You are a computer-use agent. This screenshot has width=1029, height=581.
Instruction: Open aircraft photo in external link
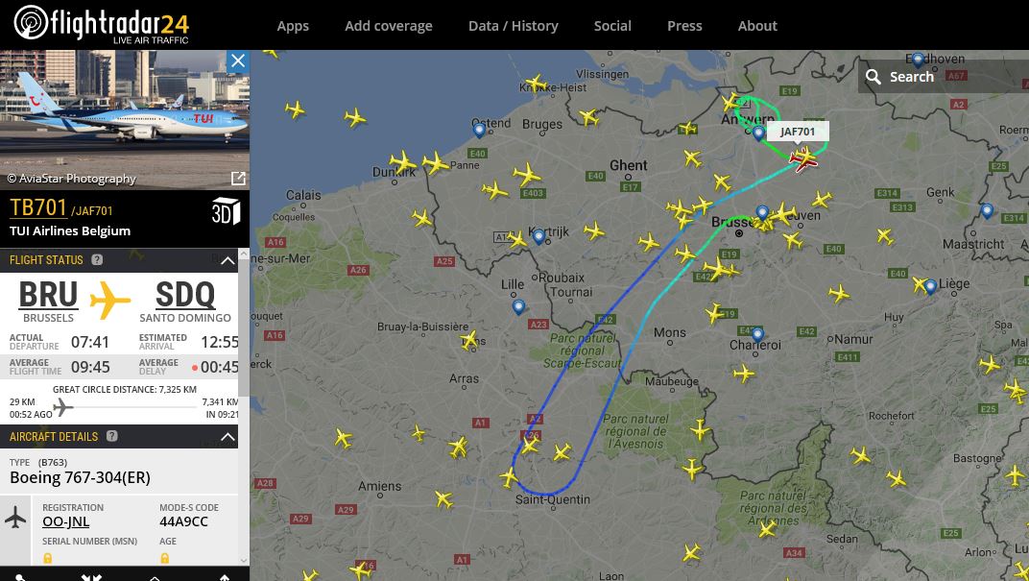(238, 178)
